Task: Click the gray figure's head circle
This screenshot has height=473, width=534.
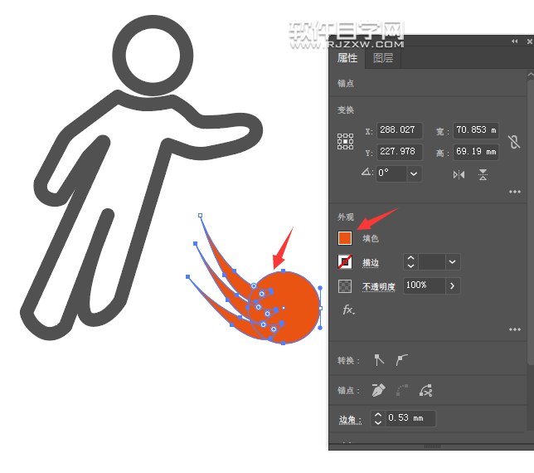Action: pyautogui.click(x=153, y=56)
